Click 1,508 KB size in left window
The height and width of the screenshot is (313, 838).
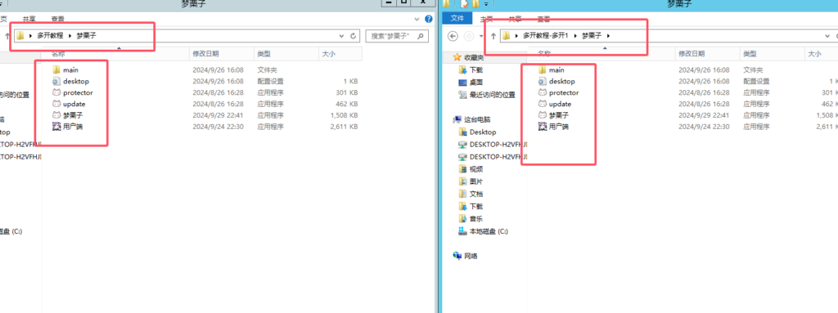(x=344, y=115)
